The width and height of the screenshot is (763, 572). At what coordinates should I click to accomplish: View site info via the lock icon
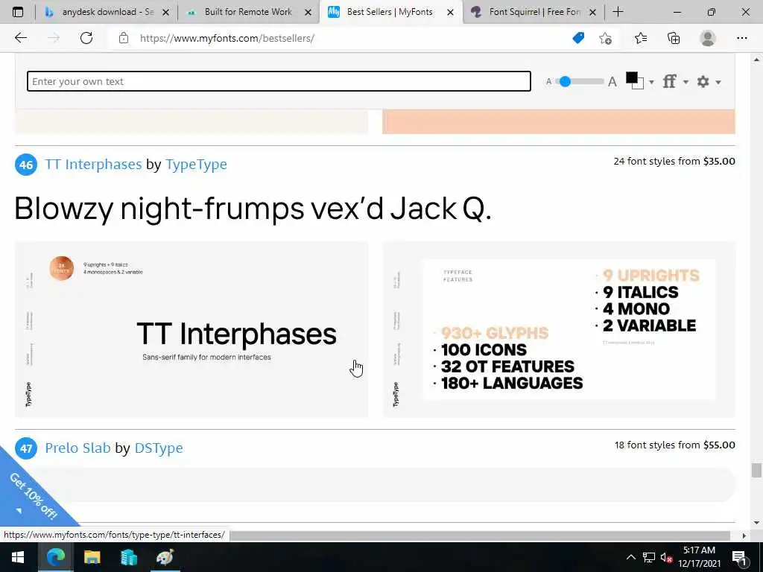(x=124, y=38)
